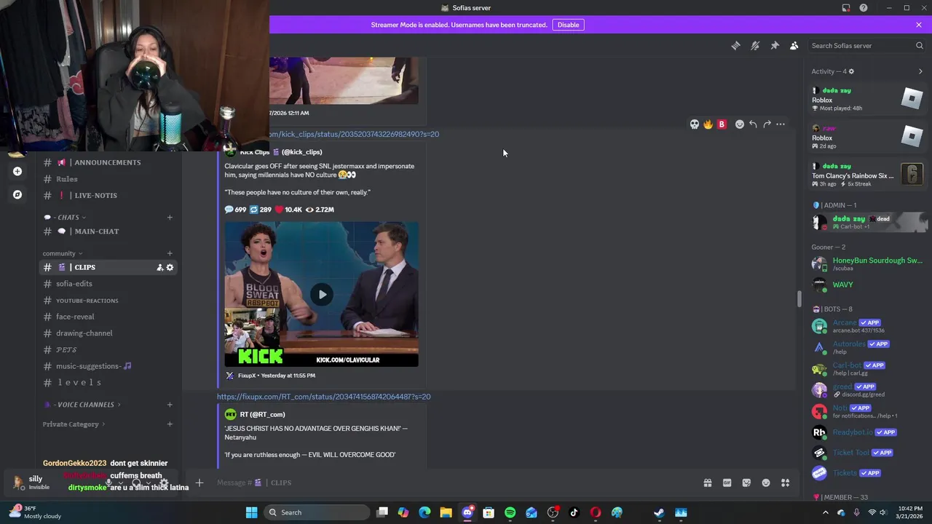Toggle the member list visibility icon
This screenshot has height=524, width=932.
(x=794, y=45)
